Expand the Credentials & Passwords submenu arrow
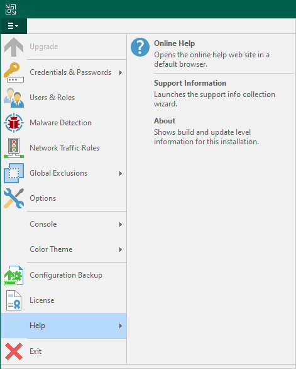Screen dimensions: 296x369 click(x=121, y=72)
